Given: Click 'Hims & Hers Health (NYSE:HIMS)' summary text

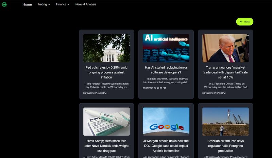Looking at the screenshot, I should pyautogui.click(x=106, y=157).
